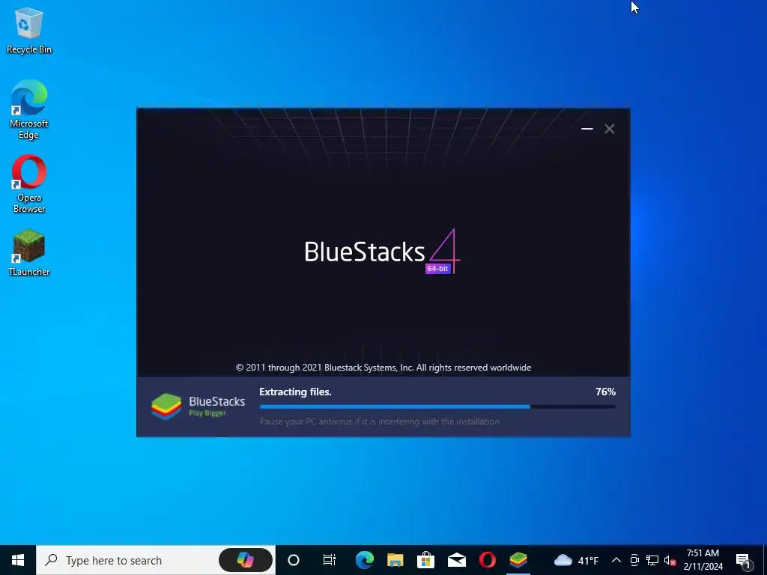Select the Recycle Bin desktop icon

click(29, 31)
